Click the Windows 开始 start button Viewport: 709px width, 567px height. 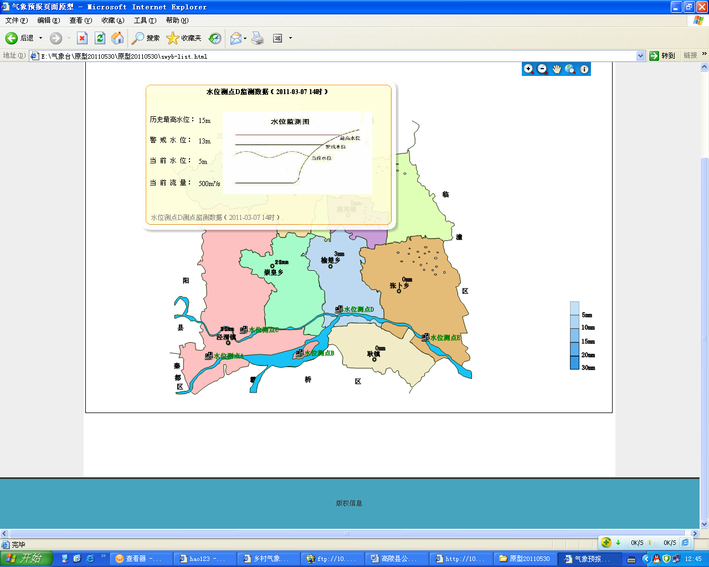click(26, 558)
